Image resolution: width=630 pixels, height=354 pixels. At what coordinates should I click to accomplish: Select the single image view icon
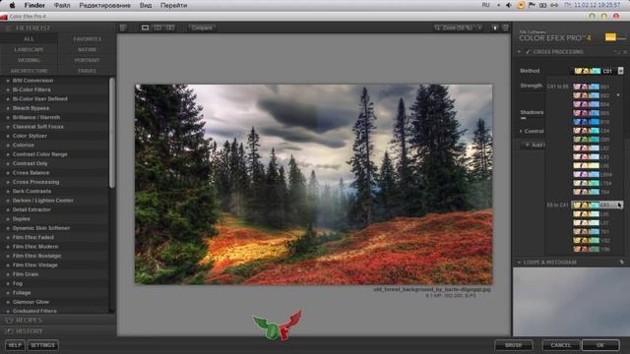point(145,28)
